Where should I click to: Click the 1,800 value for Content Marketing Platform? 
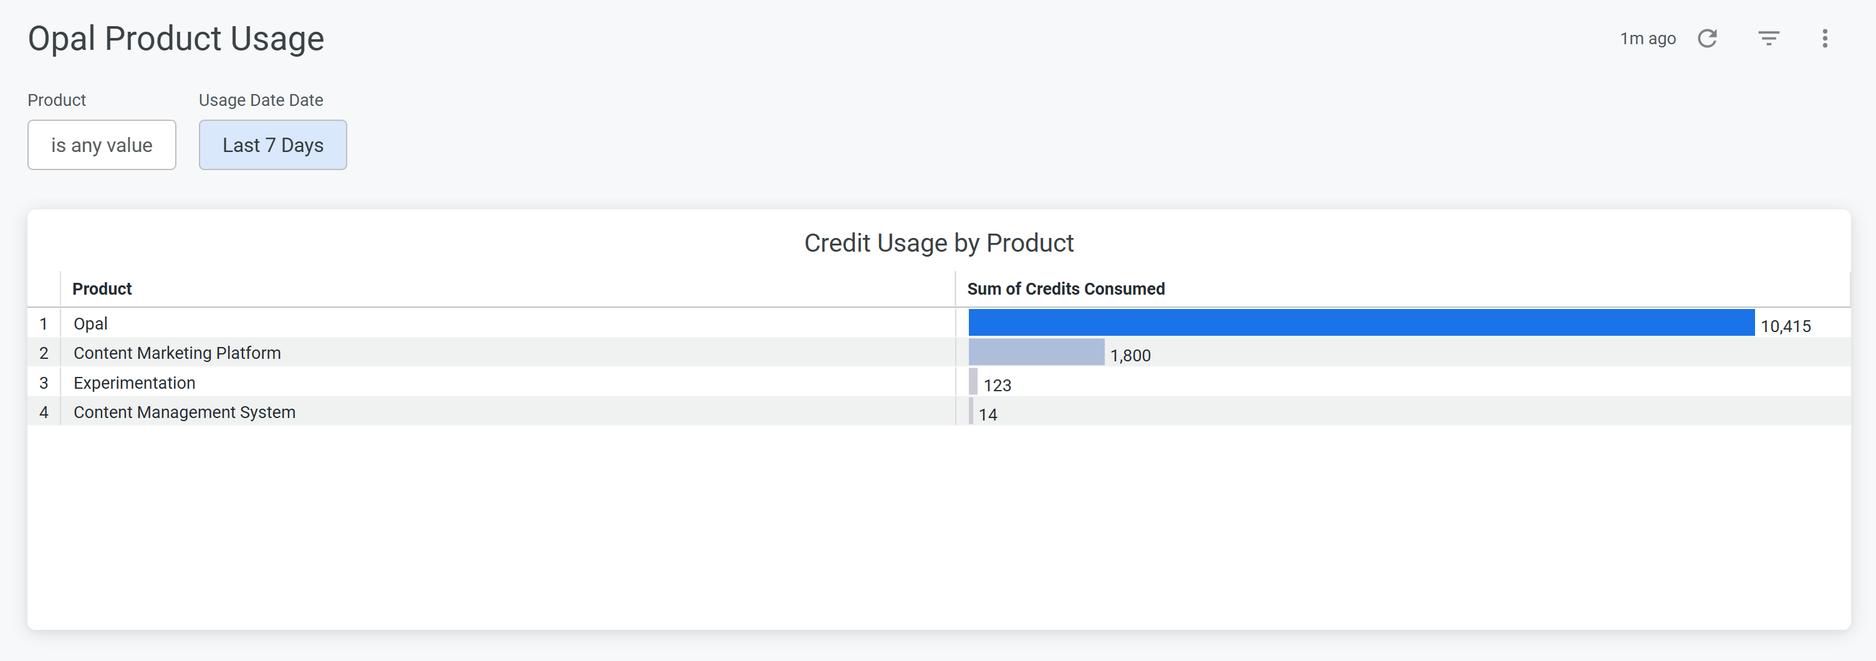1131,355
